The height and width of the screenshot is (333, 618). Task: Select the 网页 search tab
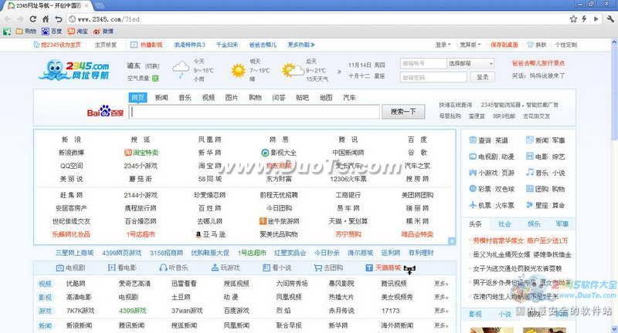coord(138,97)
